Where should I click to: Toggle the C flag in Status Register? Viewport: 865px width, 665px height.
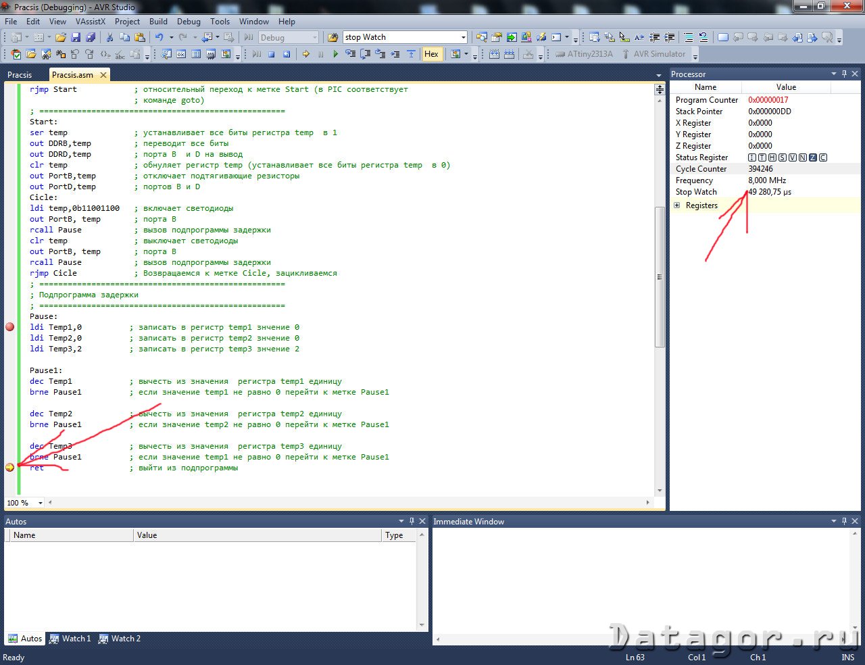[x=823, y=157]
